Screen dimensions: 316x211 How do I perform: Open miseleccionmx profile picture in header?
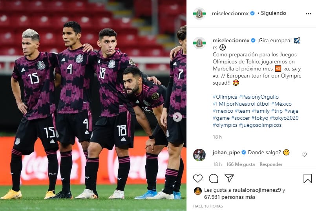pyautogui.click(x=199, y=14)
